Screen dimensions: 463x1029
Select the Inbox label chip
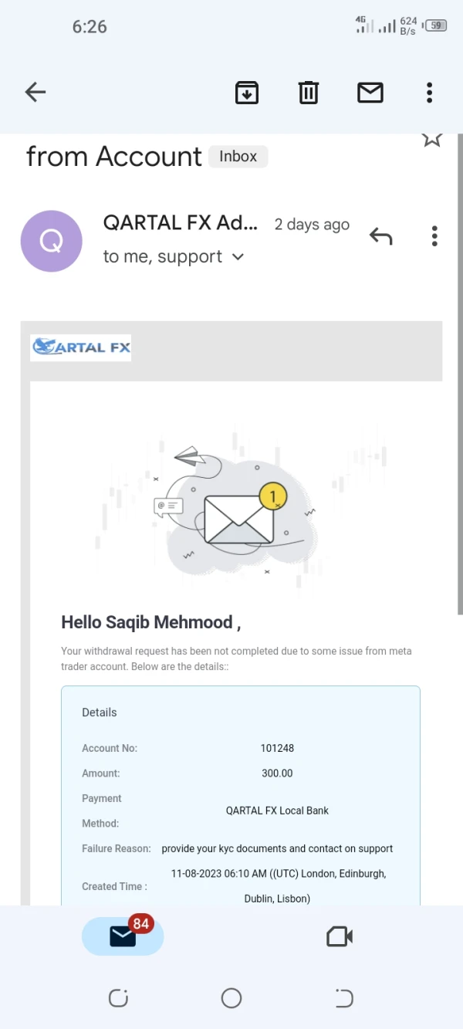coord(238,157)
